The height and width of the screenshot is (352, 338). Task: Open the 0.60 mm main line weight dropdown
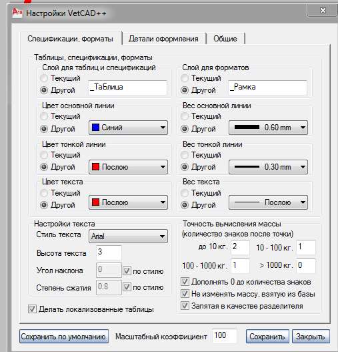pos(268,128)
